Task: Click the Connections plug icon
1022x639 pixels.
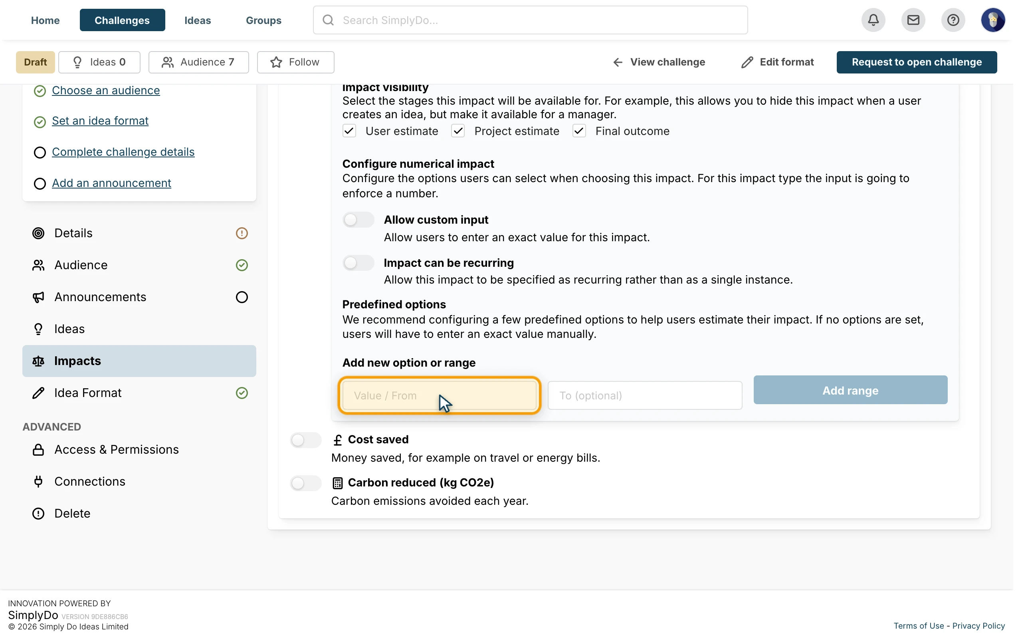Action: click(38, 481)
